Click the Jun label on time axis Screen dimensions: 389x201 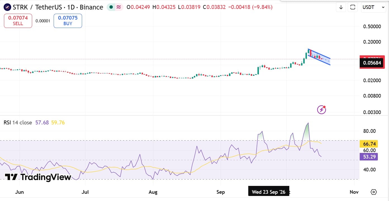[x=20, y=192]
